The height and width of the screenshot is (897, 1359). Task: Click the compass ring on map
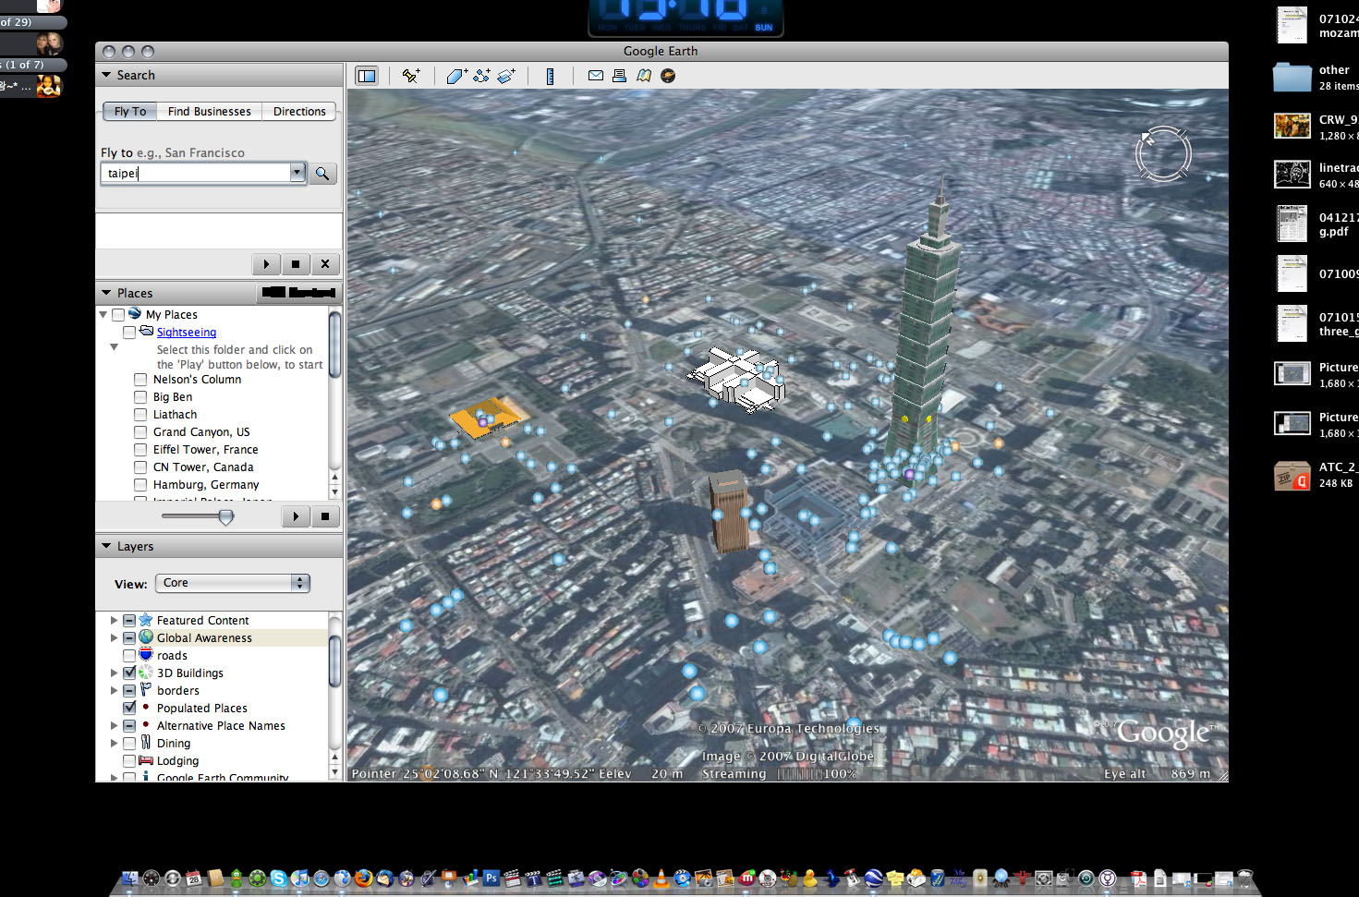pos(1163,153)
